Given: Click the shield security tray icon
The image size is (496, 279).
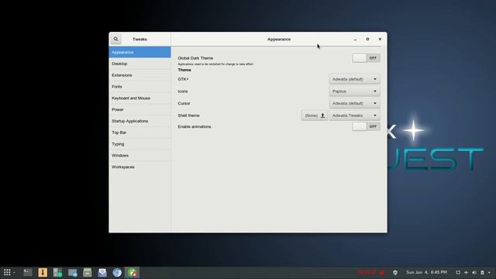Looking at the screenshot, I should click(x=395, y=272).
